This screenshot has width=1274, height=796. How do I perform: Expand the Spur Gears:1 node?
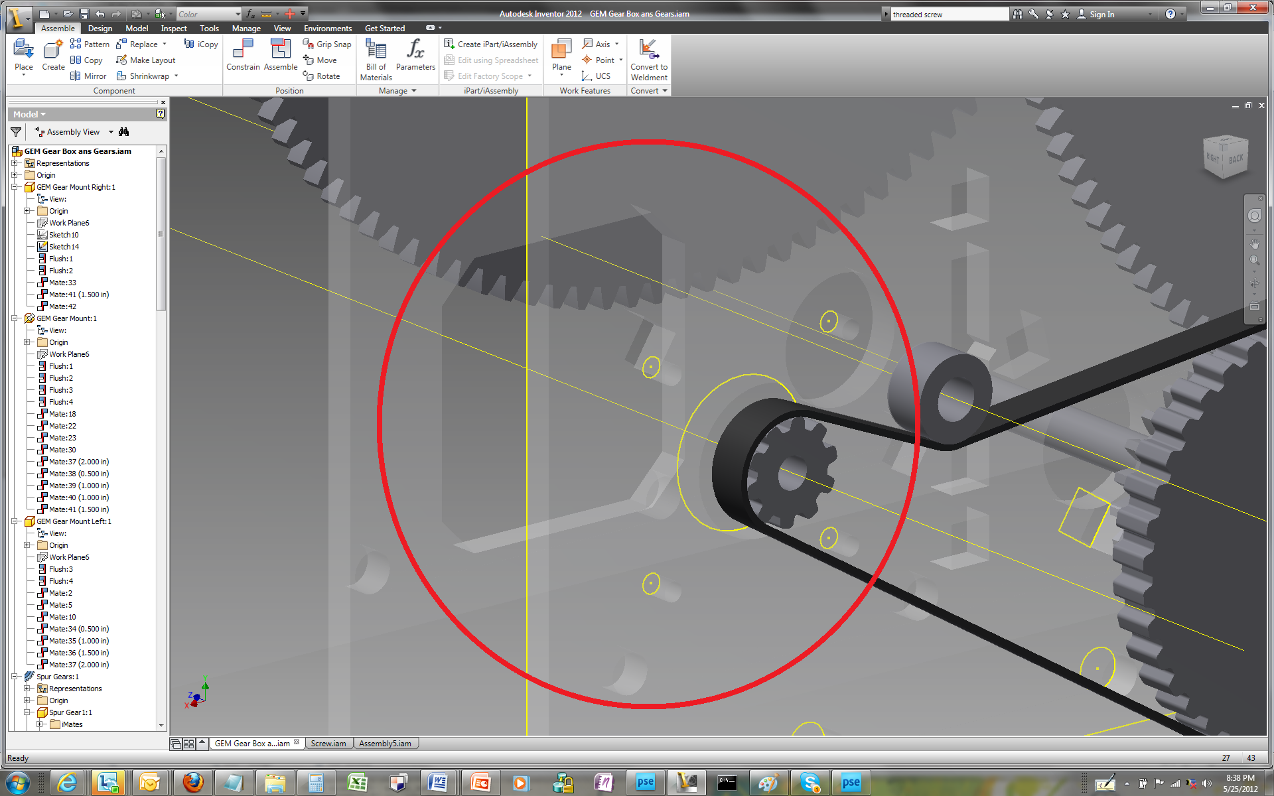(15, 676)
